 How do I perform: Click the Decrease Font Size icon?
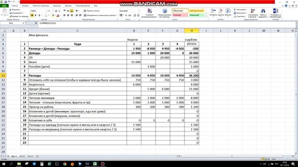point(60,11)
